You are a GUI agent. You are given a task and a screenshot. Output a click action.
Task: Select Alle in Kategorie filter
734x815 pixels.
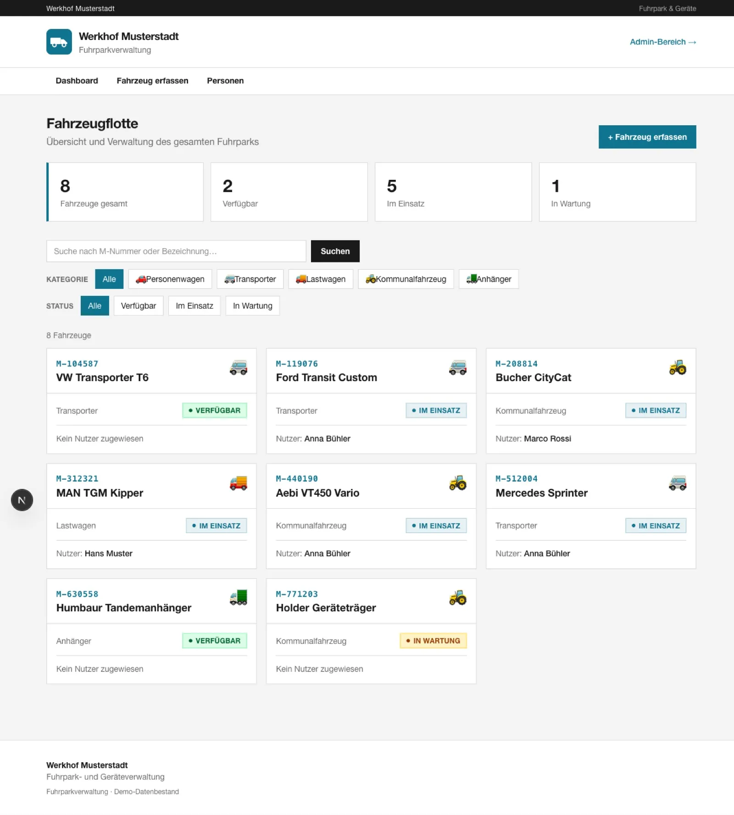pyautogui.click(x=109, y=279)
